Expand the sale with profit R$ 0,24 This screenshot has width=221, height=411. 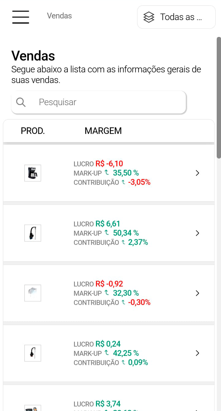point(197,353)
